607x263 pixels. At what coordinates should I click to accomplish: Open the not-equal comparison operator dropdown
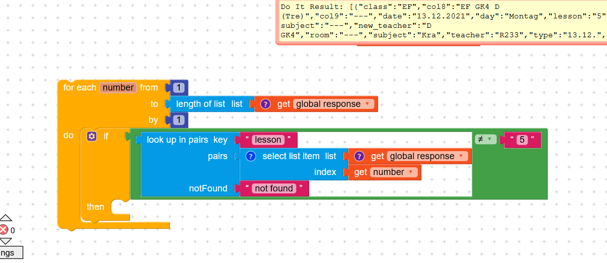pos(486,139)
